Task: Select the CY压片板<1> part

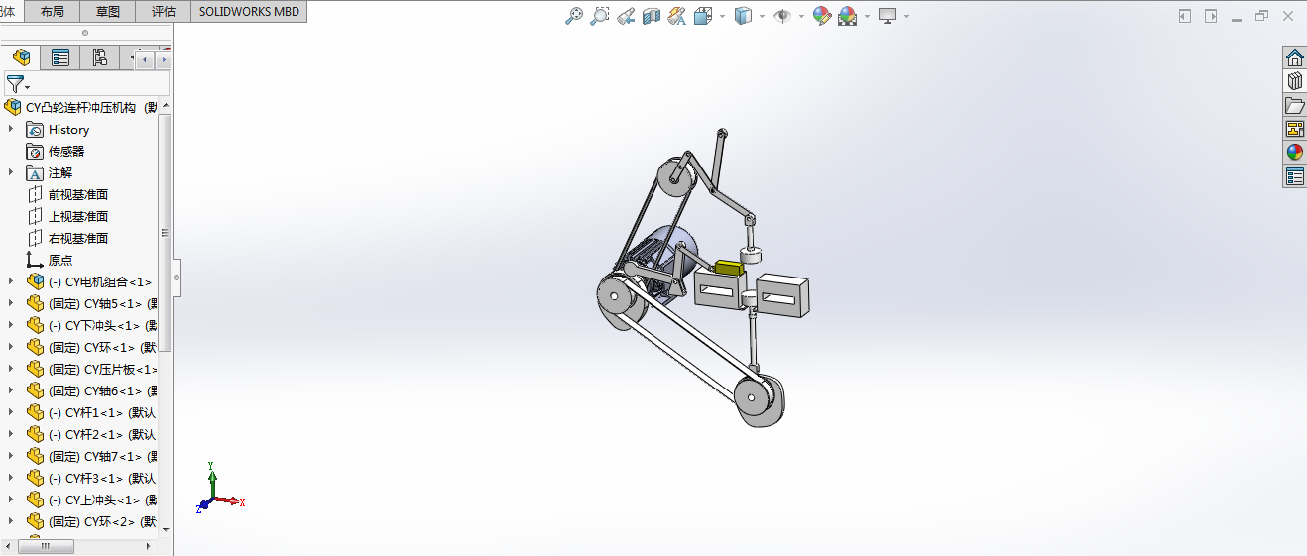Action: (102, 369)
